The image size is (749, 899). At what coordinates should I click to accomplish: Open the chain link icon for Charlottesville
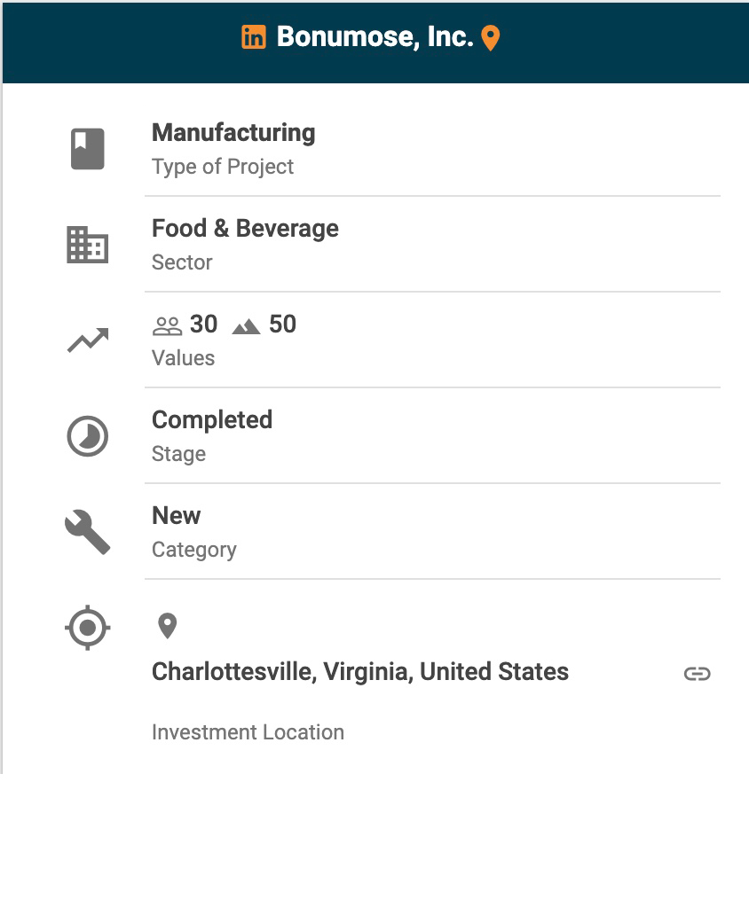(698, 674)
